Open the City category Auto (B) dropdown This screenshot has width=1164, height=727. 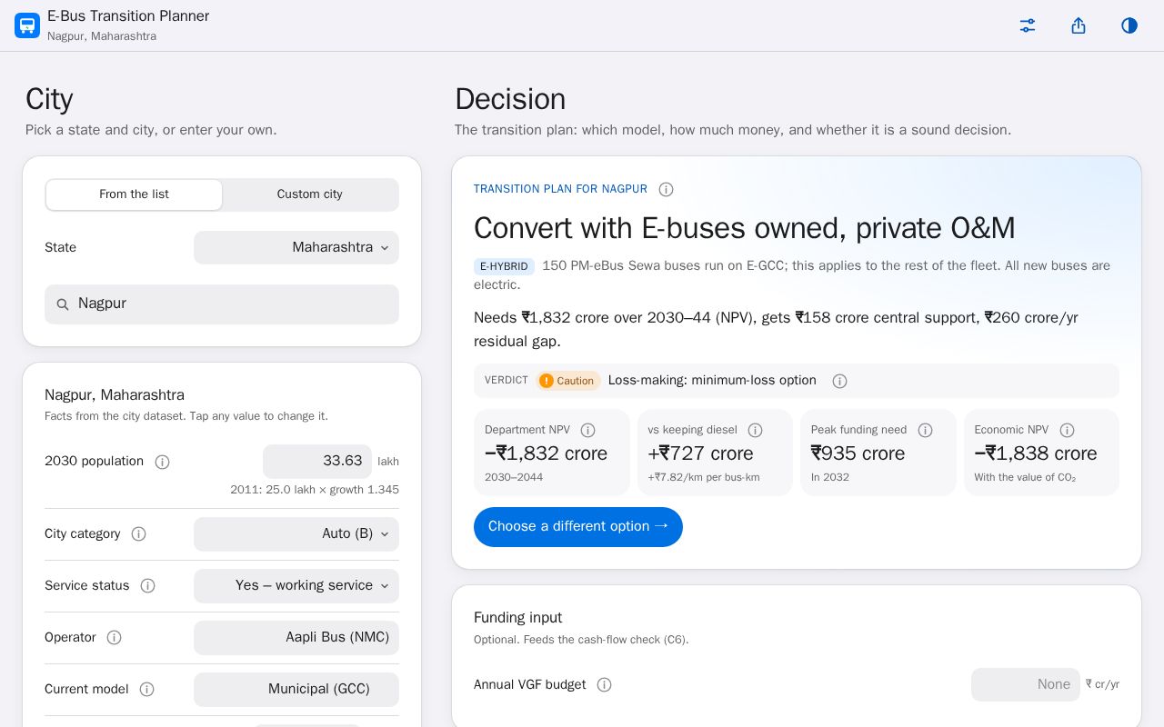coord(296,533)
